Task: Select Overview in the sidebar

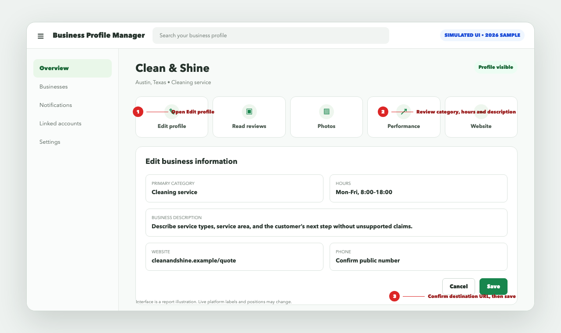Action: point(72,68)
